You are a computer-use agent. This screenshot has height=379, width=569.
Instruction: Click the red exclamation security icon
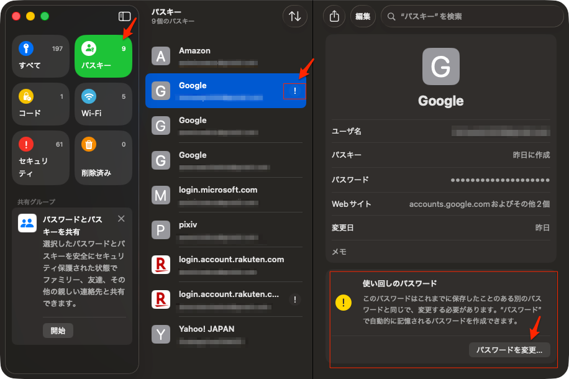click(26, 144)
